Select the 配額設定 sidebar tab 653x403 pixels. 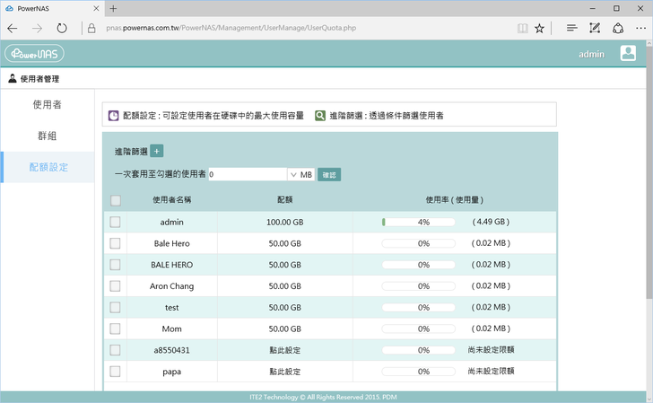pyautogui.click(x=48, y=168)
